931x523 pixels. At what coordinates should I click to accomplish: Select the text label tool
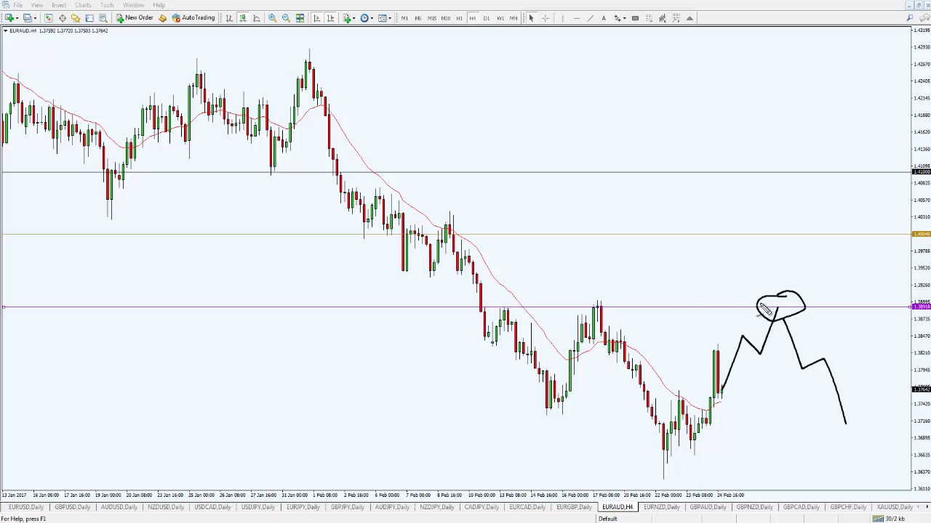point(604,18)
